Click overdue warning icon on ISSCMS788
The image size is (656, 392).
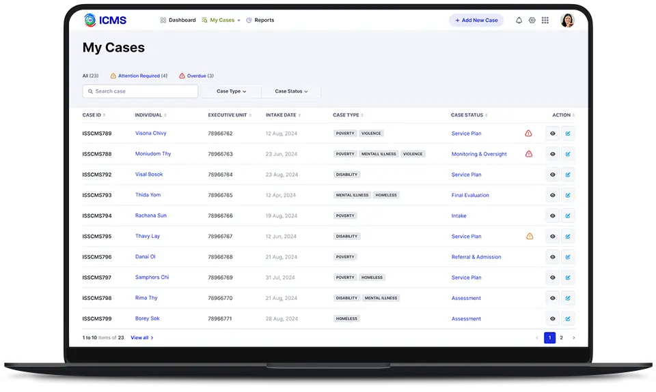click(528, 154)
